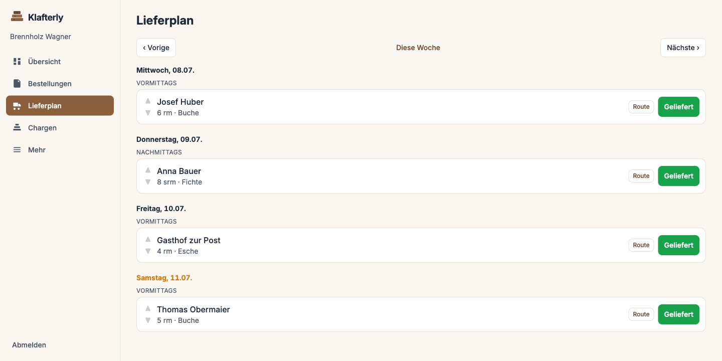Move Thomas Obermaier delivery up

(x=148, y=309)
